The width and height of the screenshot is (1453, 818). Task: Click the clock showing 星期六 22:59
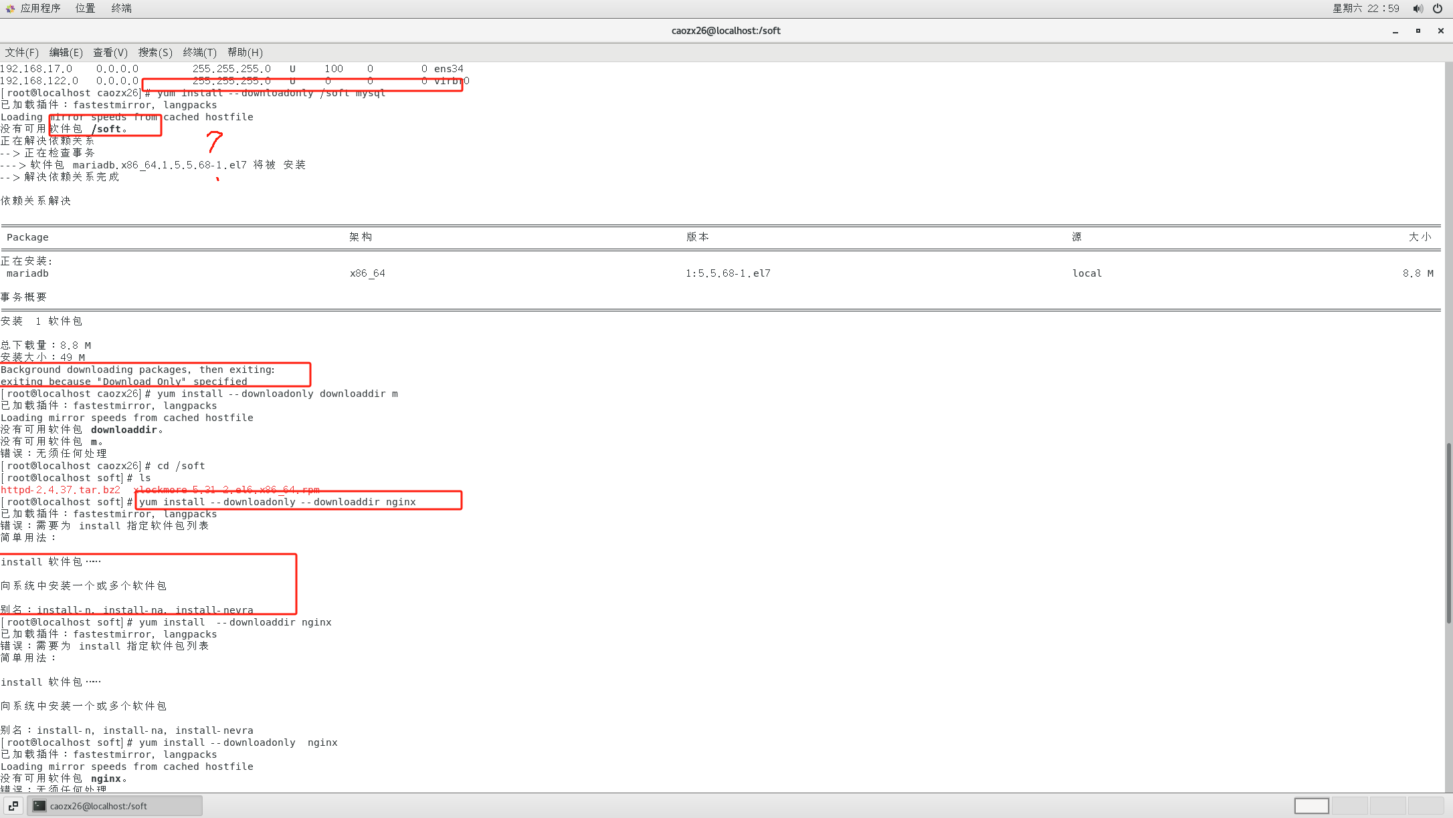click(x=1365, y=9)
